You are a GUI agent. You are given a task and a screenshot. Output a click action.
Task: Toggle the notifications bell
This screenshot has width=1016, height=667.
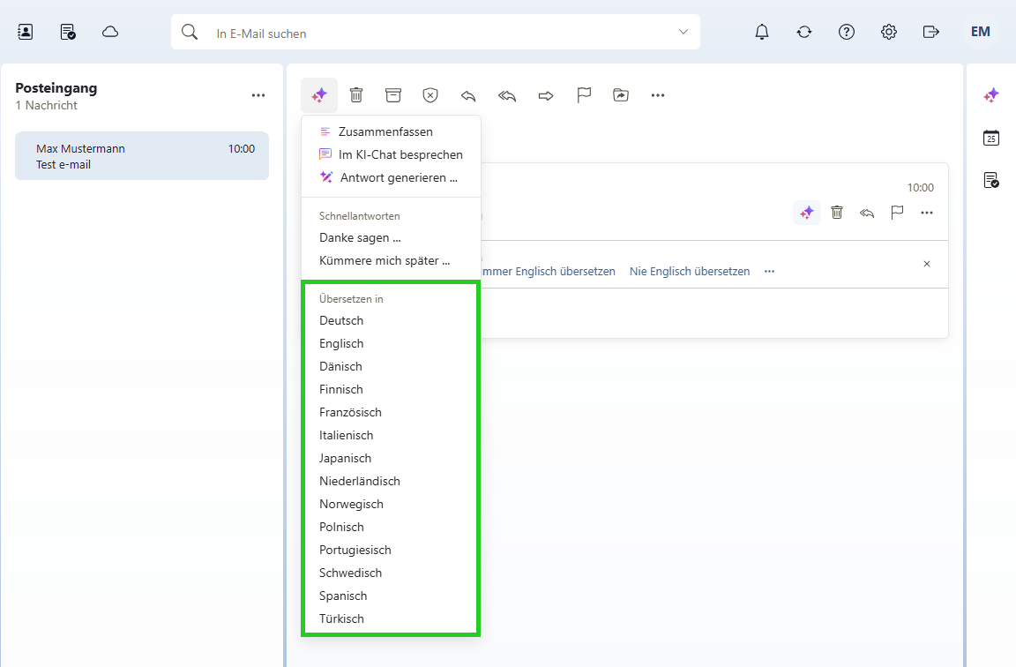coord(761,31)
